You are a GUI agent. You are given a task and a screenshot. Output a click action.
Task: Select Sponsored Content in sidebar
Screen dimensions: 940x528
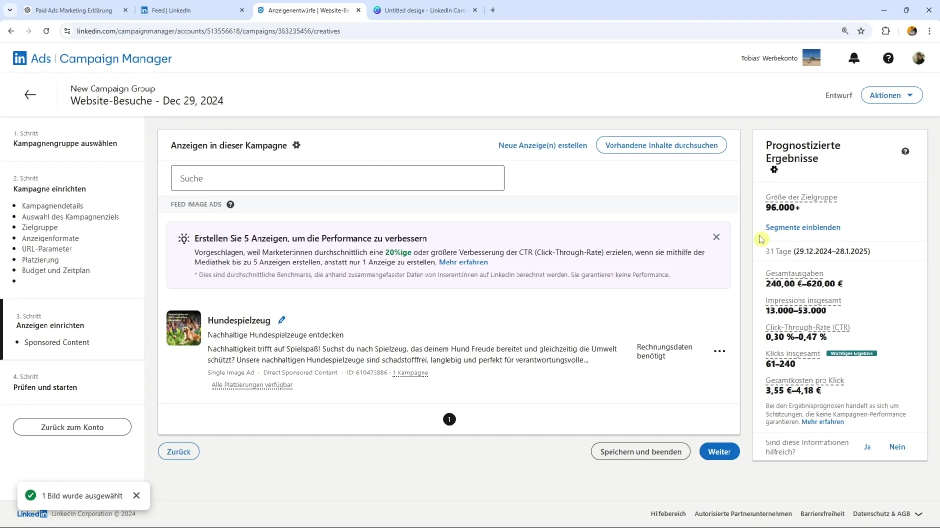[x=57, y=342]
